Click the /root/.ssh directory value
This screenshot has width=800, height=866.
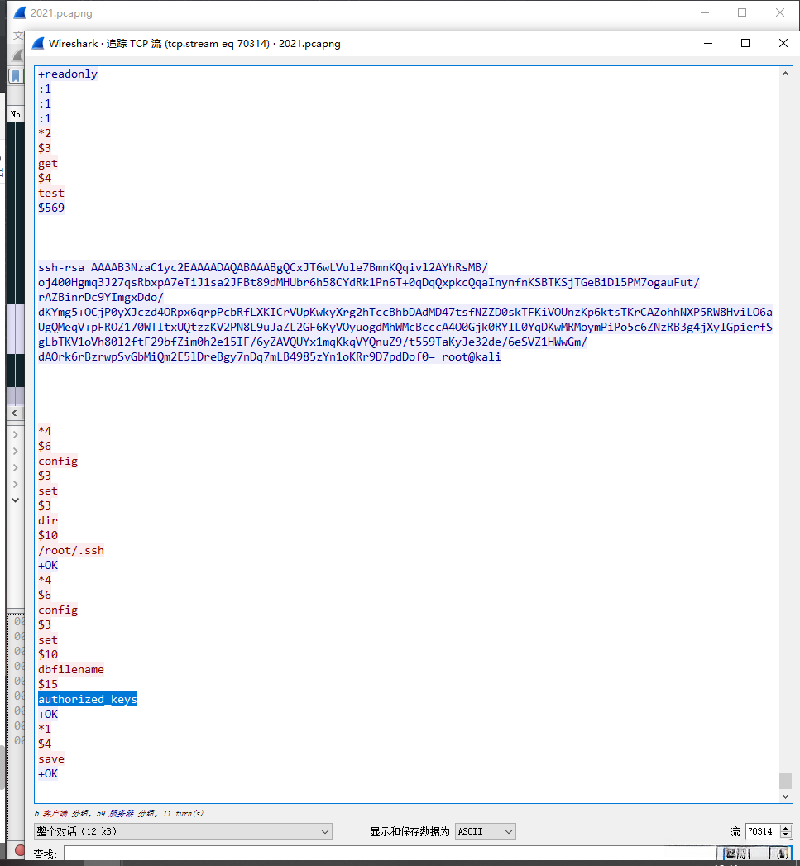point(70,550)
